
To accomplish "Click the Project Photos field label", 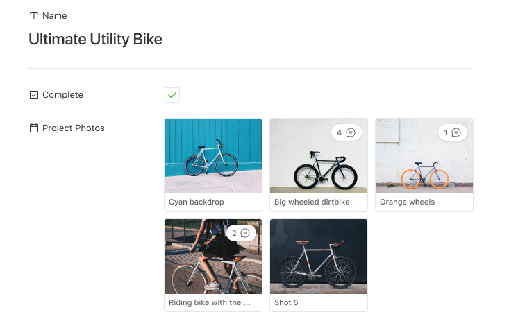I will [x=74, y=128].
